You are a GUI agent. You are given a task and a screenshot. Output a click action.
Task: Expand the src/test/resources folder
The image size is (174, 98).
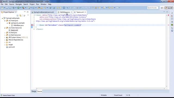pos(5,35)
